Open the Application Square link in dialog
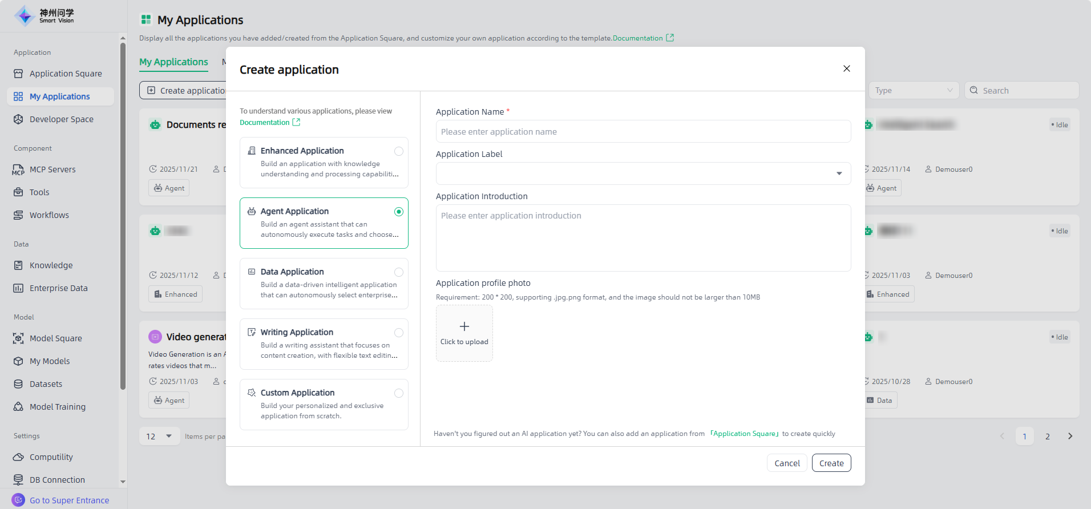Image resolution: width=1091 pixels, height=509 pixels. pos(744,434)
